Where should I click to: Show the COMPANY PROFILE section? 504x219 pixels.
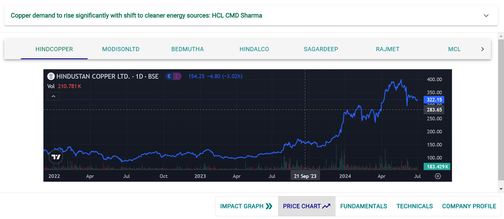coord(469,206)
